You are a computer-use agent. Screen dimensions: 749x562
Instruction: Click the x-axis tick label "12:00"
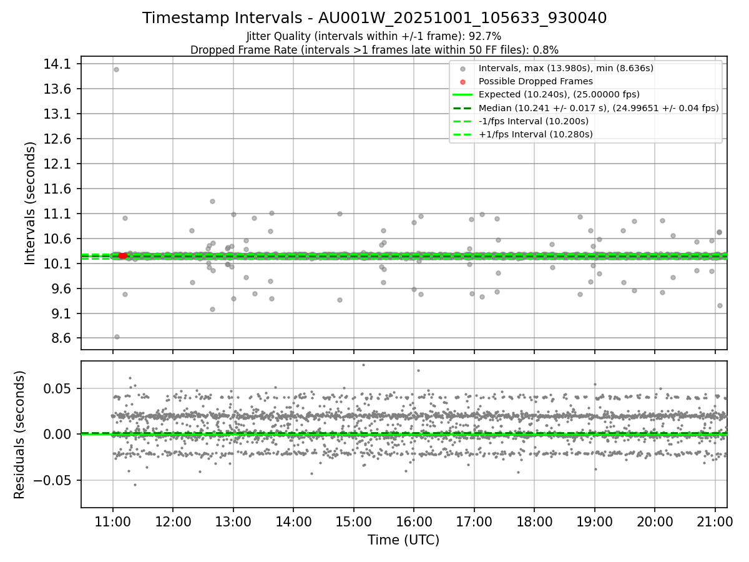(173, 521)
